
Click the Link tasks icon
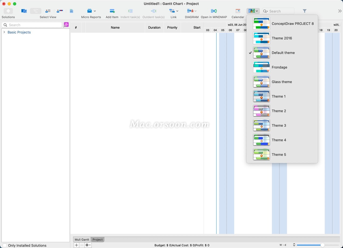(172, 11)
